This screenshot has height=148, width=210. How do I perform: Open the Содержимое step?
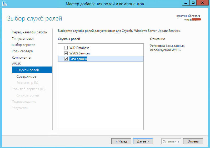point(26,76)
